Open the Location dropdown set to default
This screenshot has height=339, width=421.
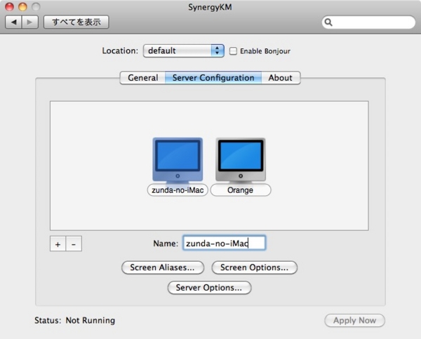184,51
